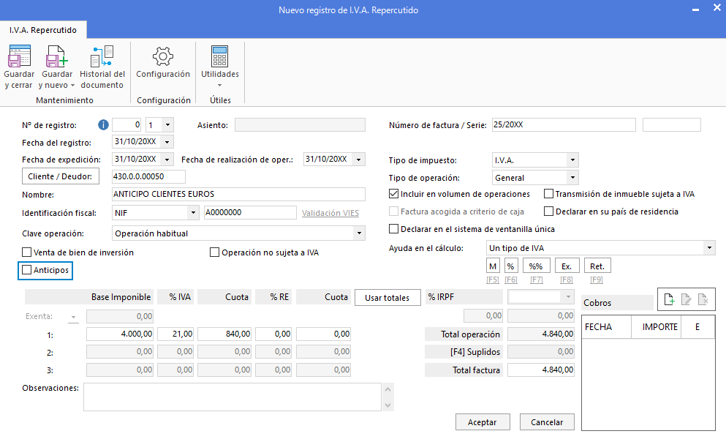Click the Total factura field 4.840,00

541,370
